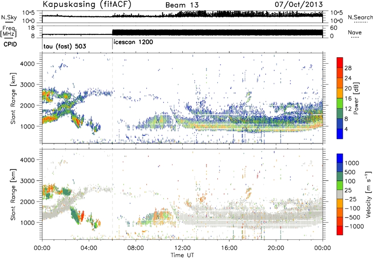Click the blue top of the velocity colorbar

pyautogui.click(x=340, y=158)
